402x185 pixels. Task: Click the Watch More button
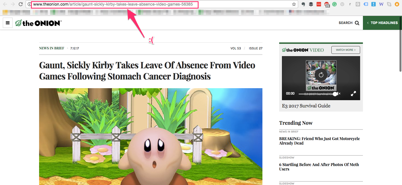coord(346,50)
